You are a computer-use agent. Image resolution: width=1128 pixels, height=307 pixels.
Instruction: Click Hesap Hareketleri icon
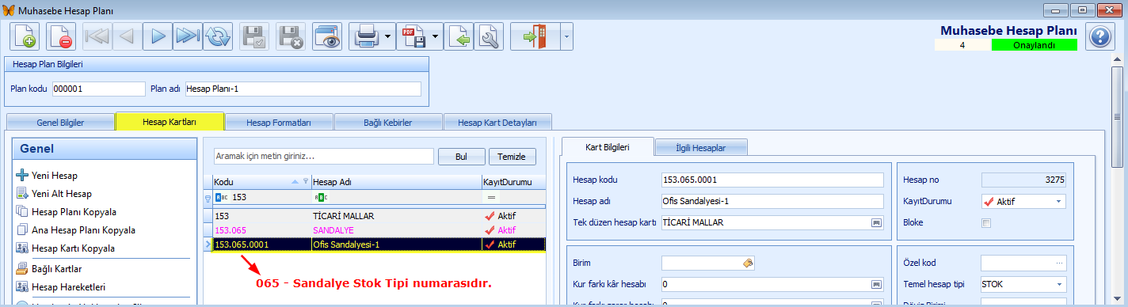tap(22, 287)
